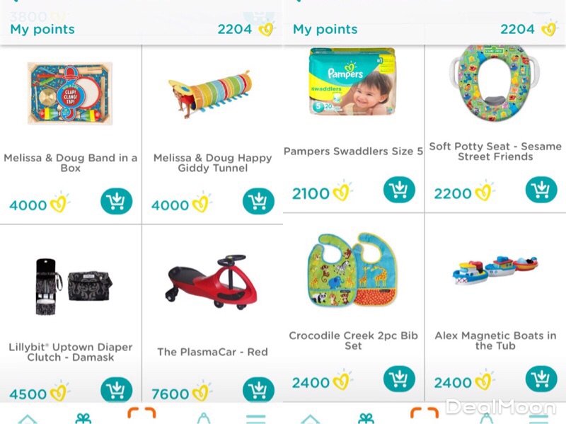Tap cart icon for Soft Potty Seat
This screenshot has height=424, width=566.
(x=541, y=190)
